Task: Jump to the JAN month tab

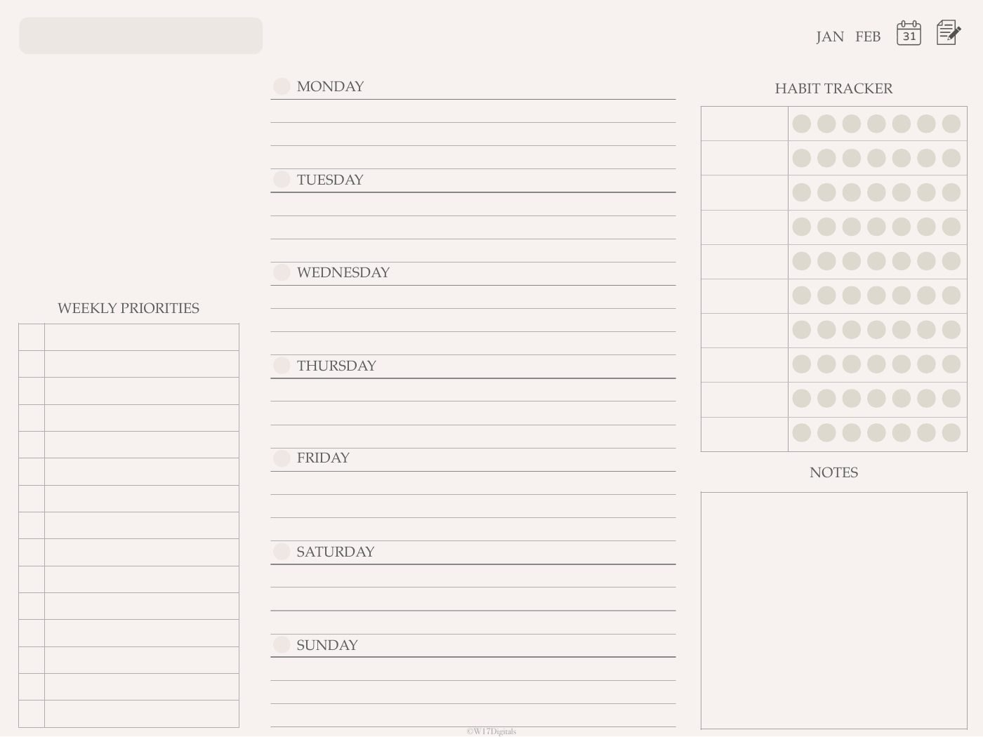Action: 830,36
